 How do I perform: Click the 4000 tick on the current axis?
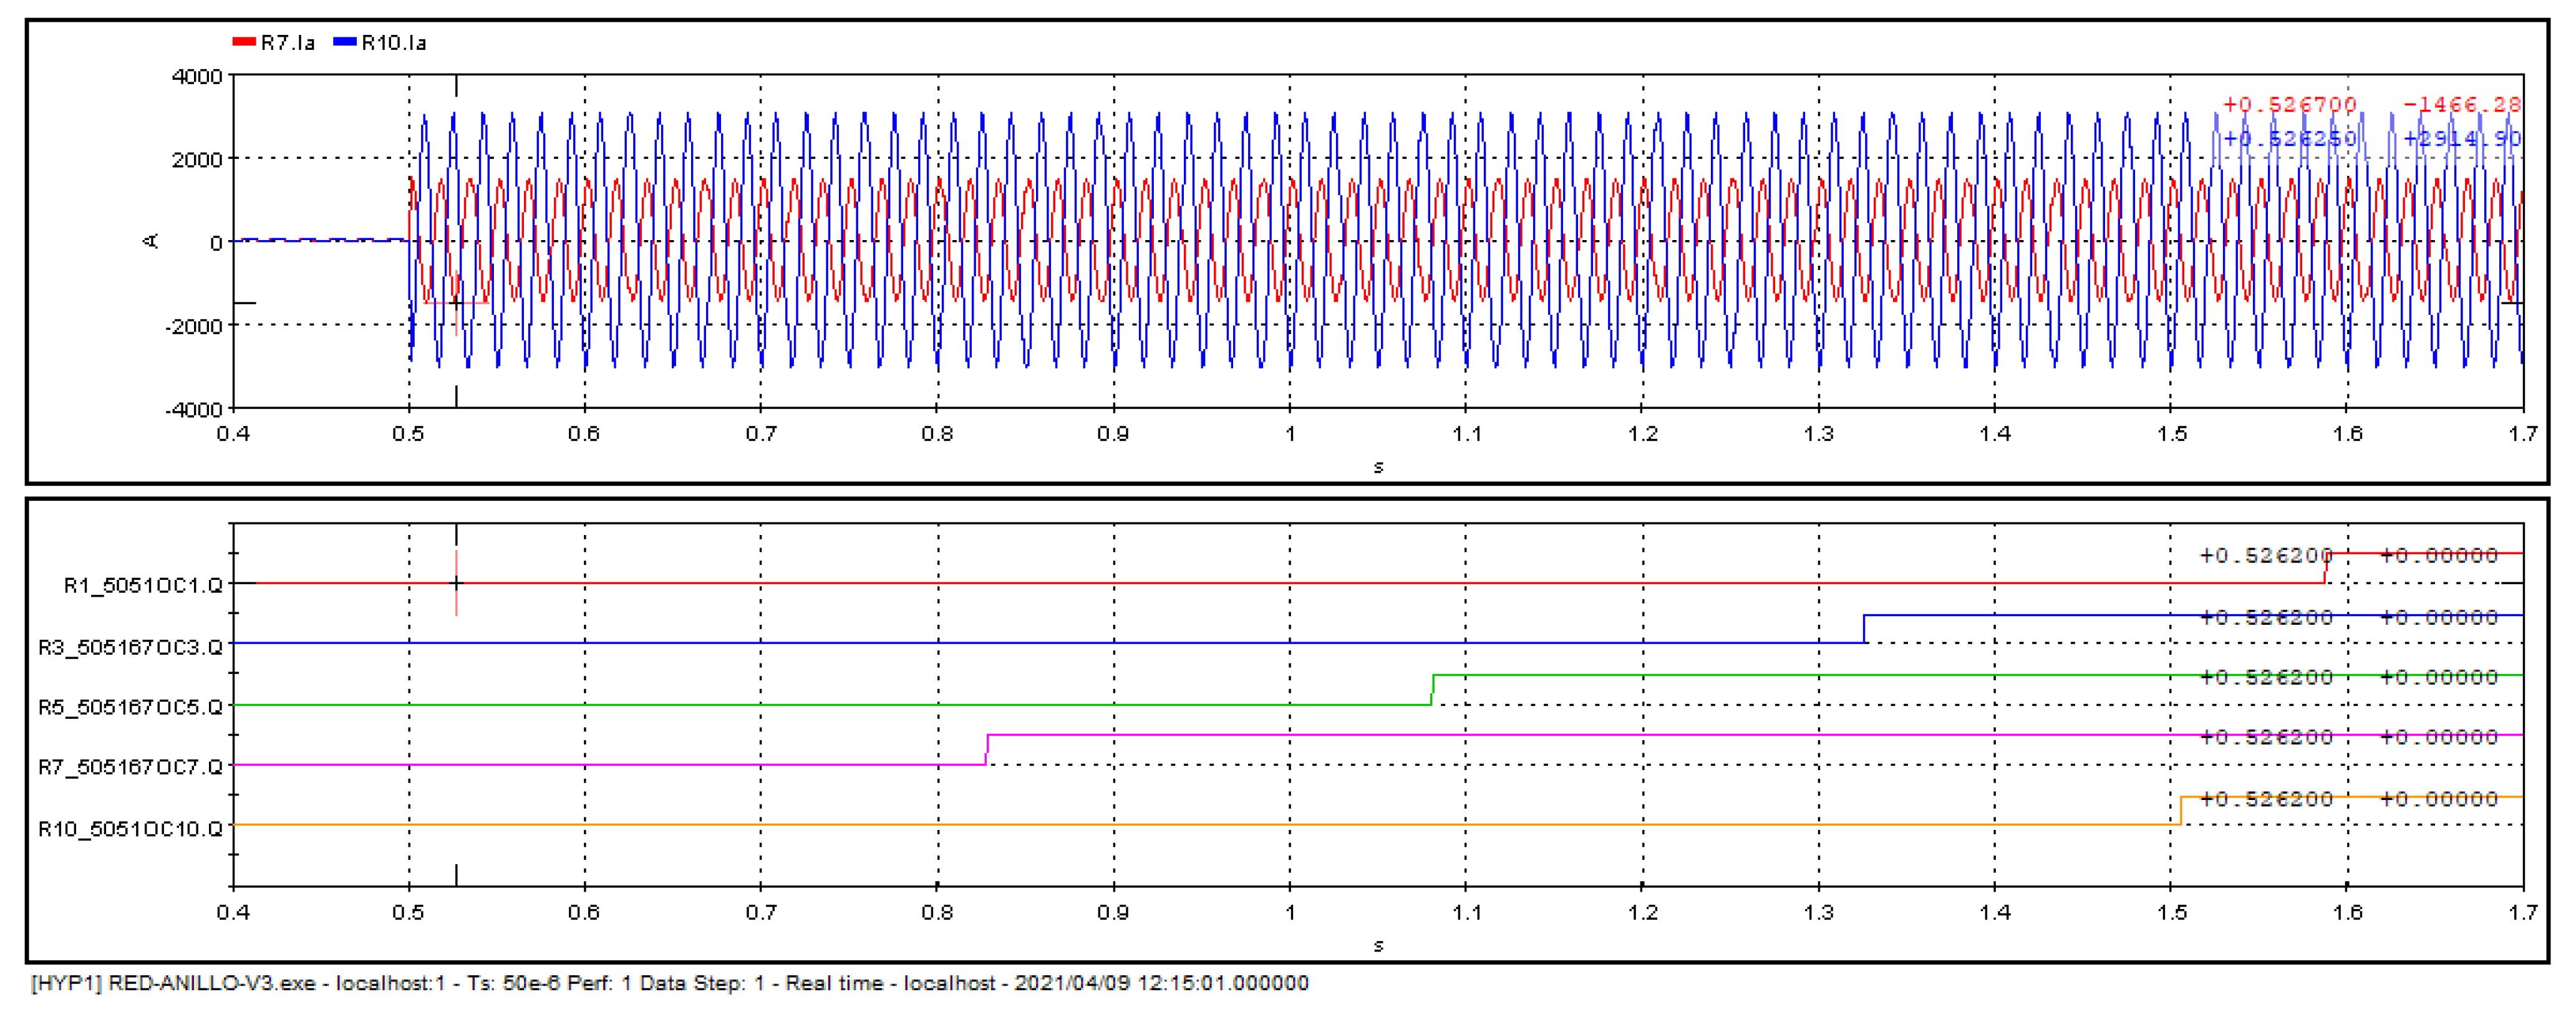pyautogui.click(x=197, y=77)
